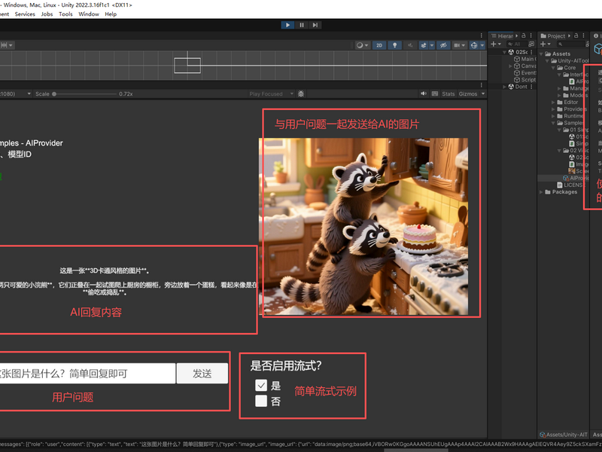This screenshot has width=602, height=452.
Task: Click the Project plus create button
Action: (545, 44)
